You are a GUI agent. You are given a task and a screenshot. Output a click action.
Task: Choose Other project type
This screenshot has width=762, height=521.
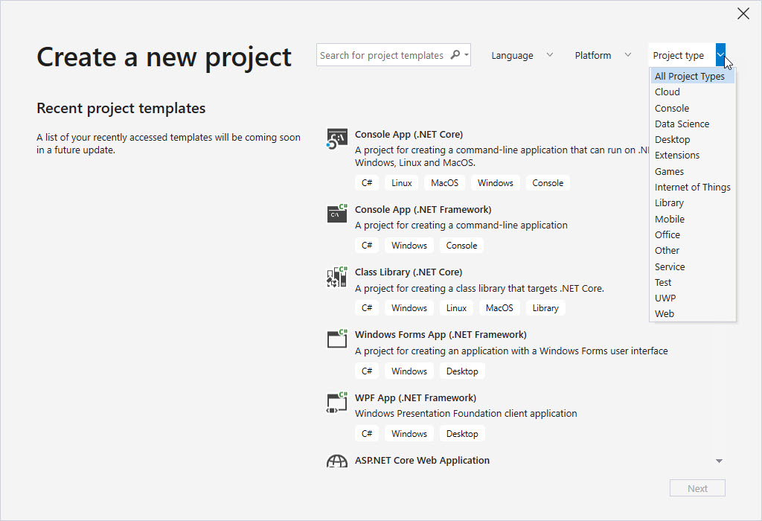(693, 250)
